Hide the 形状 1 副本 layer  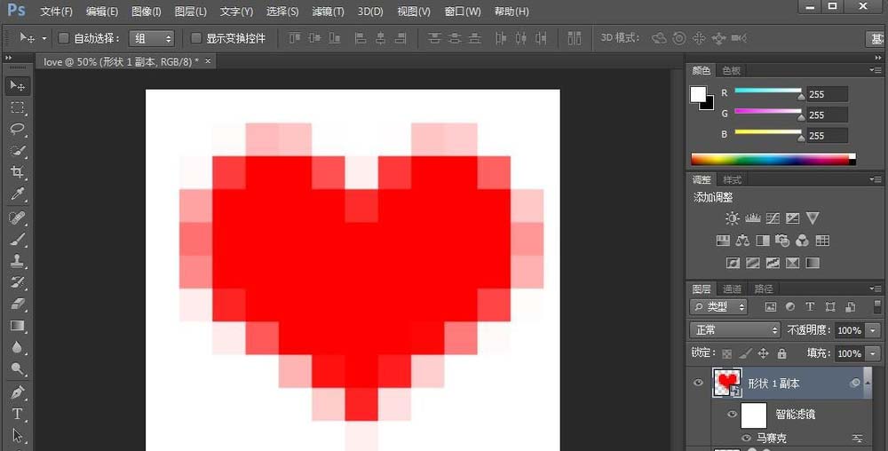[x=698, y=383]
